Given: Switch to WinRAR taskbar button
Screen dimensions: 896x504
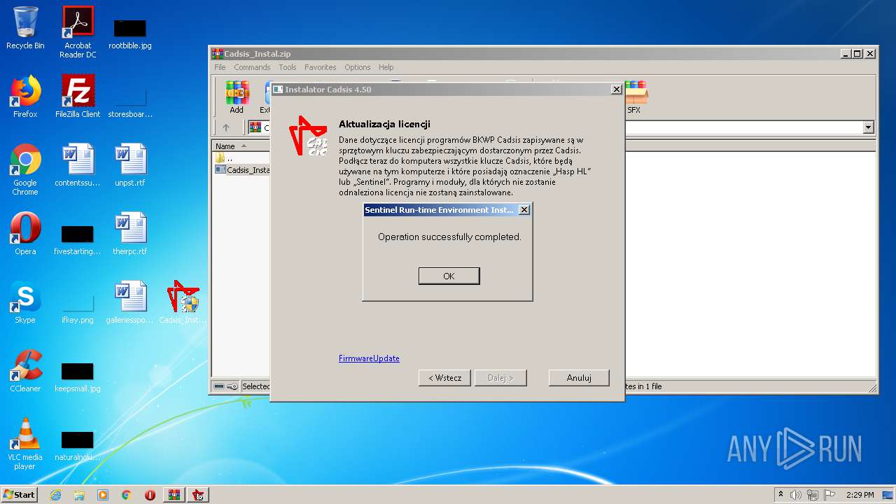Looking at the screenshot, I should [x=174, y=495].
